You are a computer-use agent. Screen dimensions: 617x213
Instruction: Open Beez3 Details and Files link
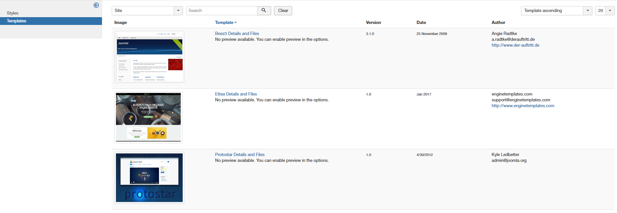point(237,33)
